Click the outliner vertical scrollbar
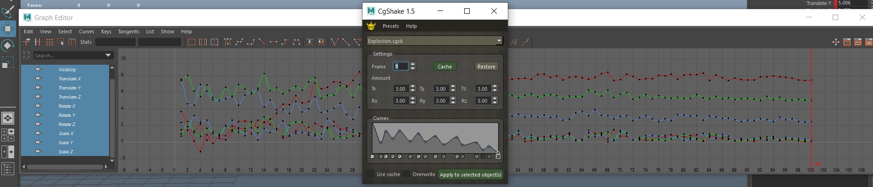 pos(112,118)
